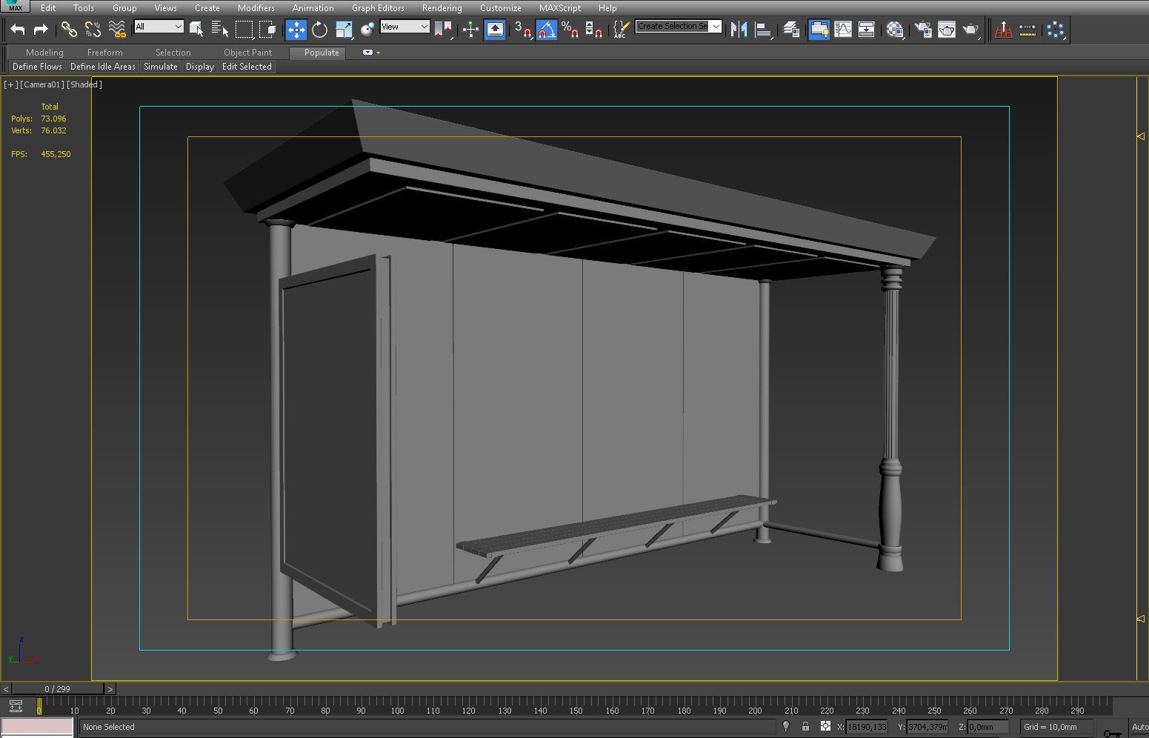This screenshot has height=738, width=1149.
Task: Open the [Camera01] viewport label menu
Action: (x=42, y=84)
